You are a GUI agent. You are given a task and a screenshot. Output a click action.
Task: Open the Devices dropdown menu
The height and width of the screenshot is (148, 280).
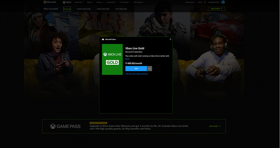coord(100,2)
